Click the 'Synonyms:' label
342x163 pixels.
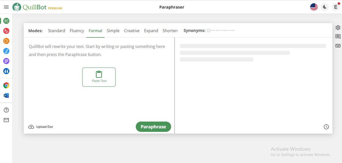tap(194, 30)
